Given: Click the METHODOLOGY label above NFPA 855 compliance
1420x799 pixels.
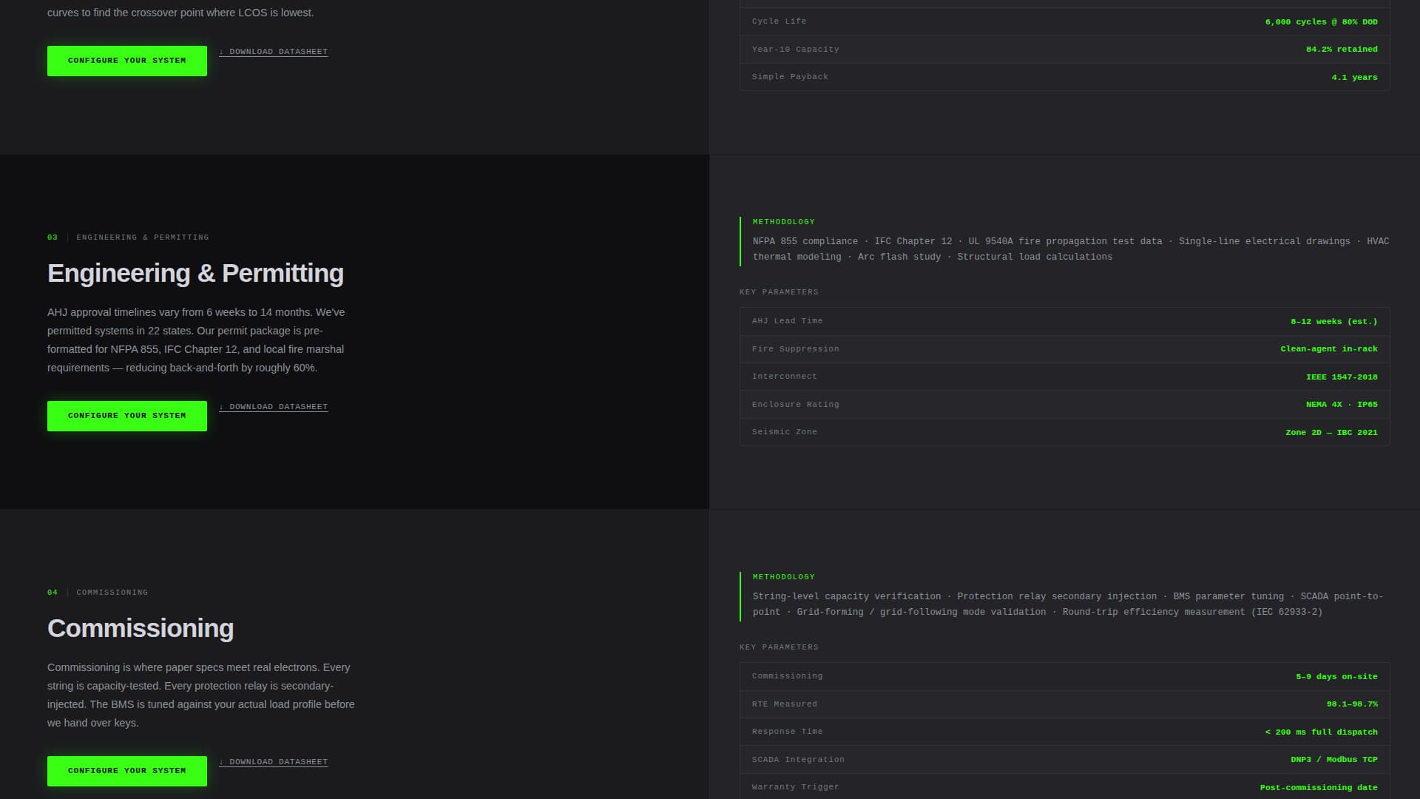Looking at the screenshot, I should coord(782,221).
